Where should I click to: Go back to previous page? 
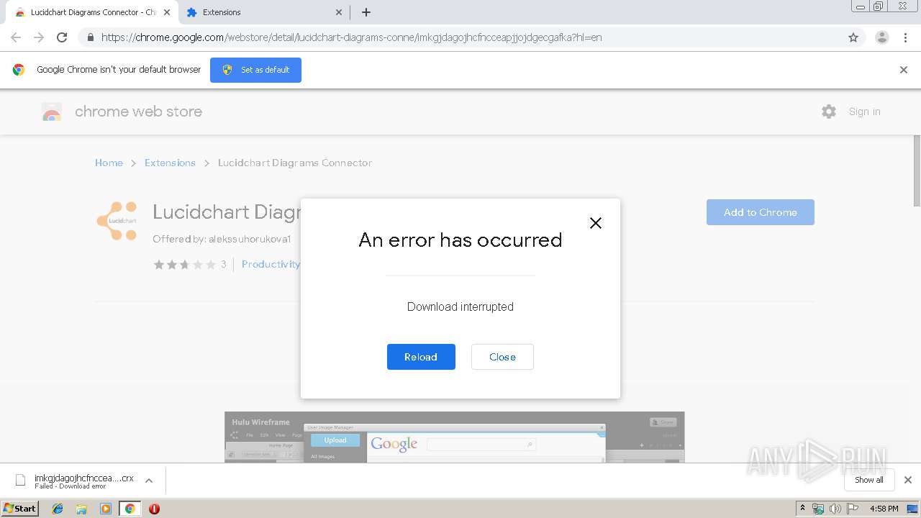[x=16, y=37]
